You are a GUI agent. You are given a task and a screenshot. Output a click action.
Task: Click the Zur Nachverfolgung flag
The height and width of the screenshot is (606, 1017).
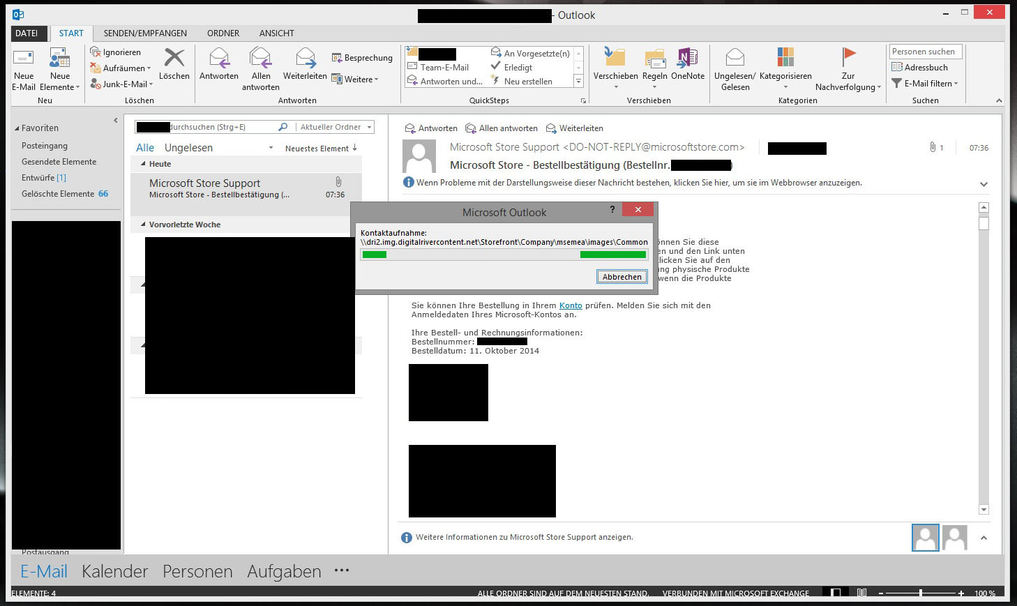tap(848, 69)
